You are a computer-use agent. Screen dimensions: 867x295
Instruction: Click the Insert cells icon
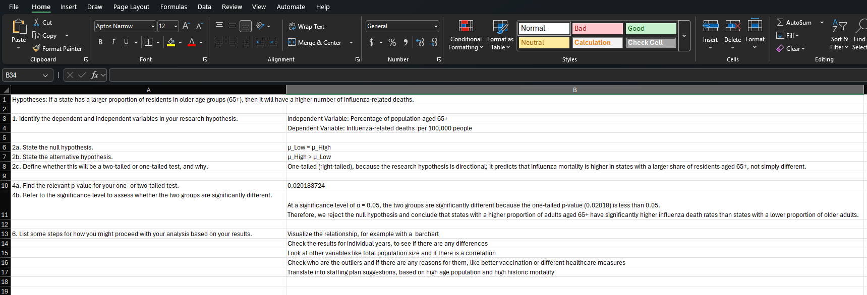(710, 26)
